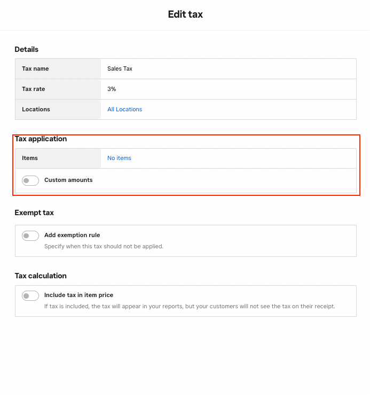370x395 pixels.
Task: Edit the Sales Tax name field
Action: pyautogui.click(x=229, y=69)
